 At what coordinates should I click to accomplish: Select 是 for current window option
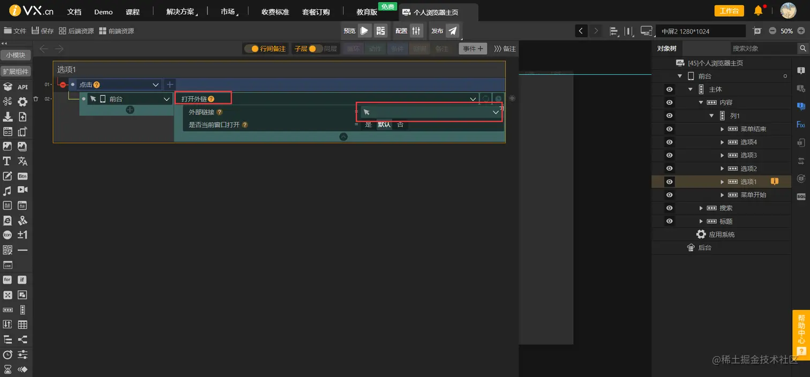point(368,125)
